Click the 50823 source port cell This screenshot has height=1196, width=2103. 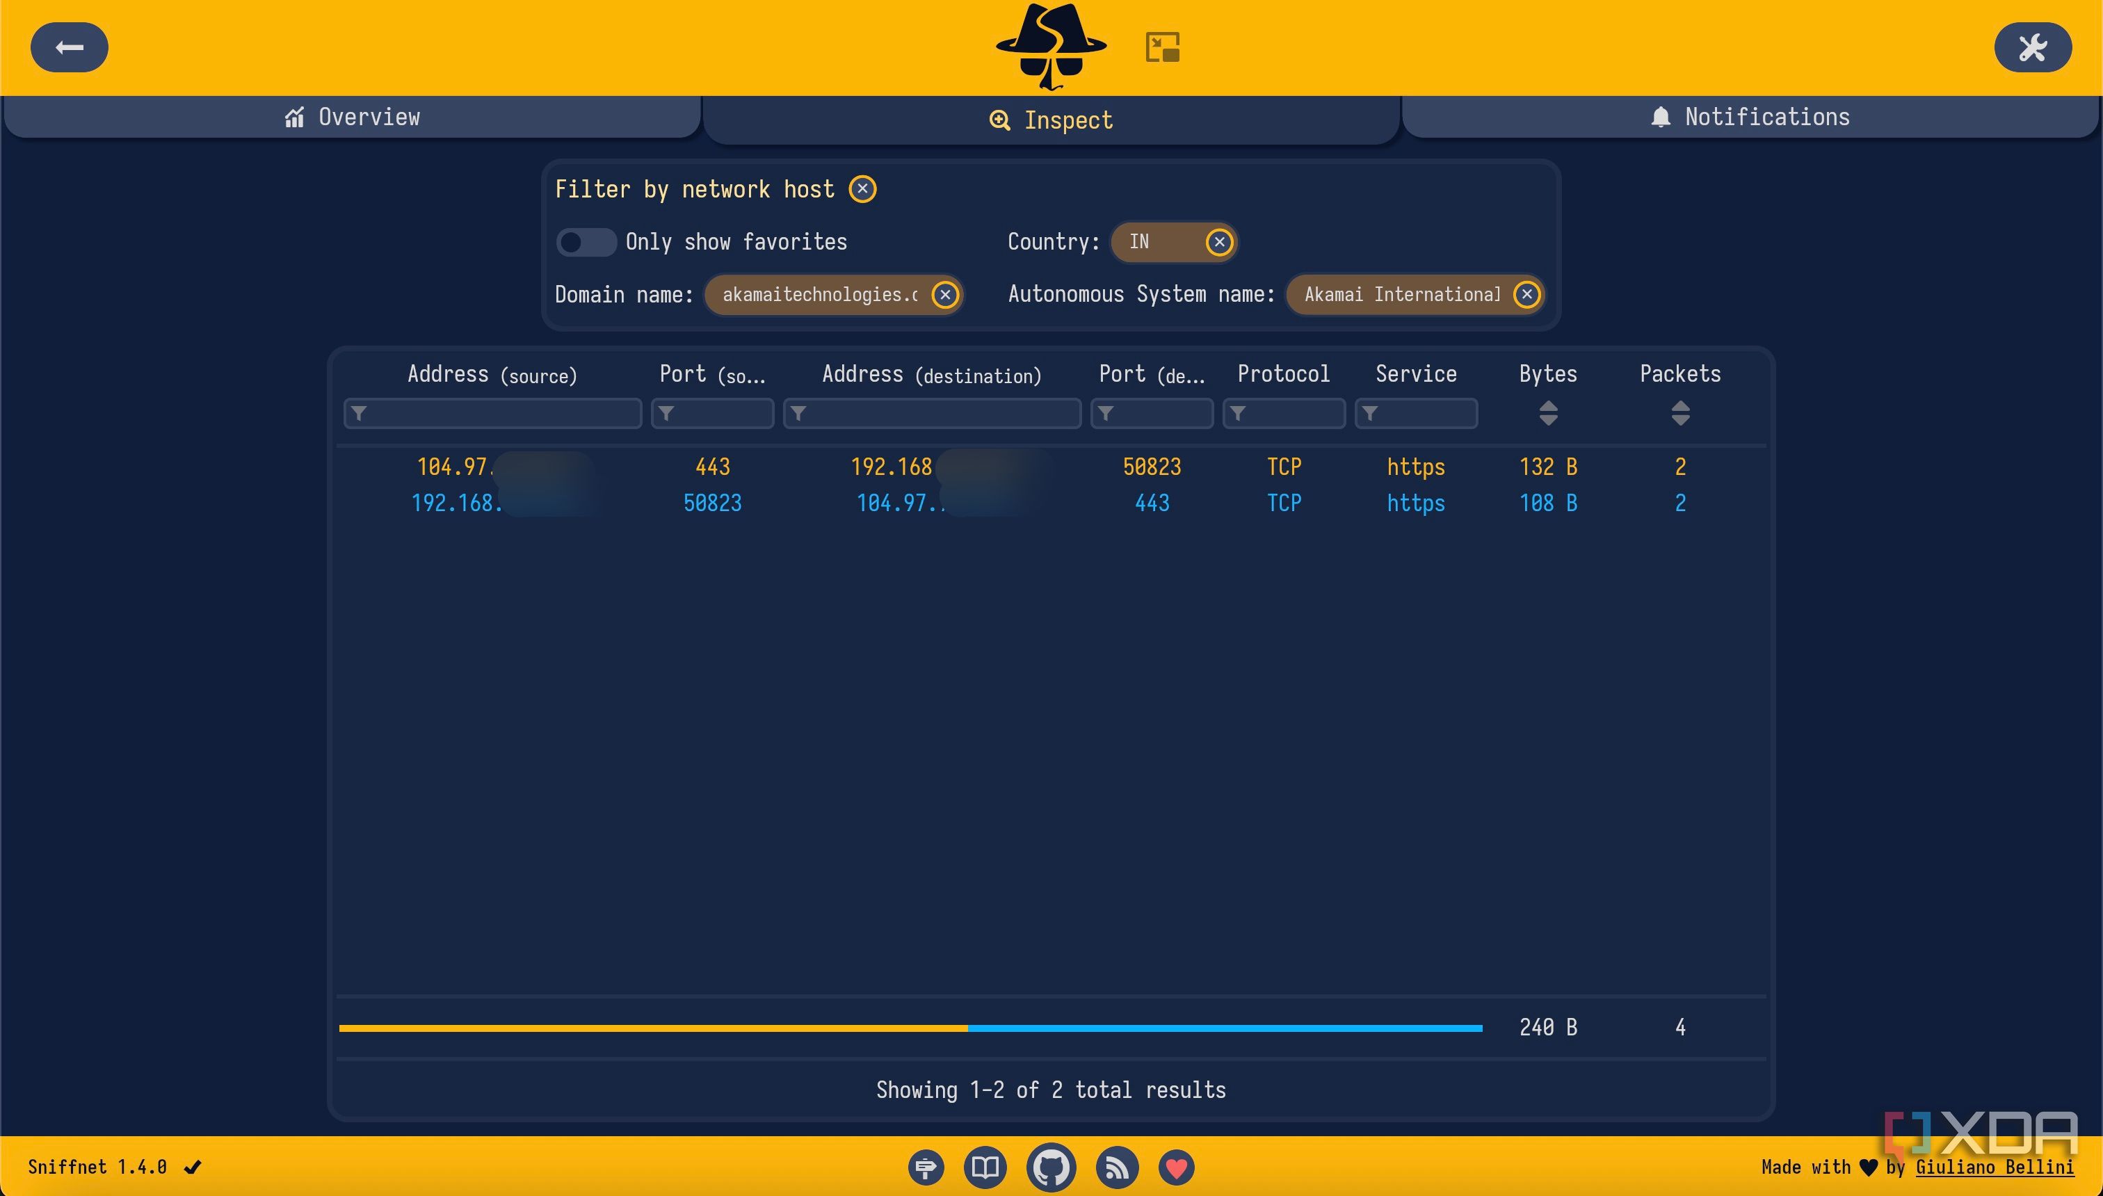coord(712,503)
